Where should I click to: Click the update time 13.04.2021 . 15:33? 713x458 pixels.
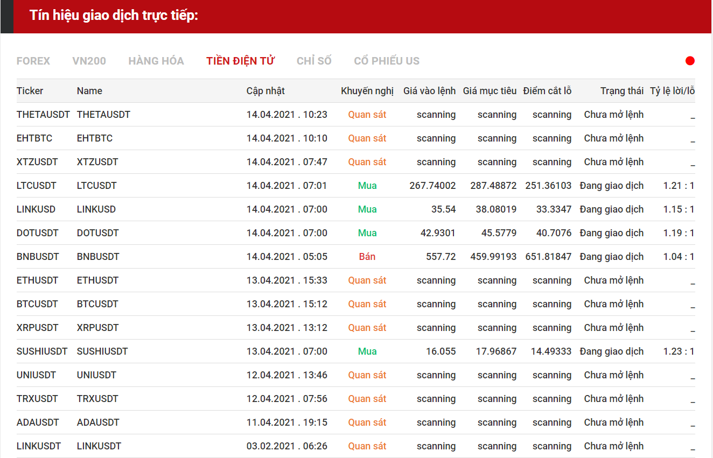click(287, 280)
